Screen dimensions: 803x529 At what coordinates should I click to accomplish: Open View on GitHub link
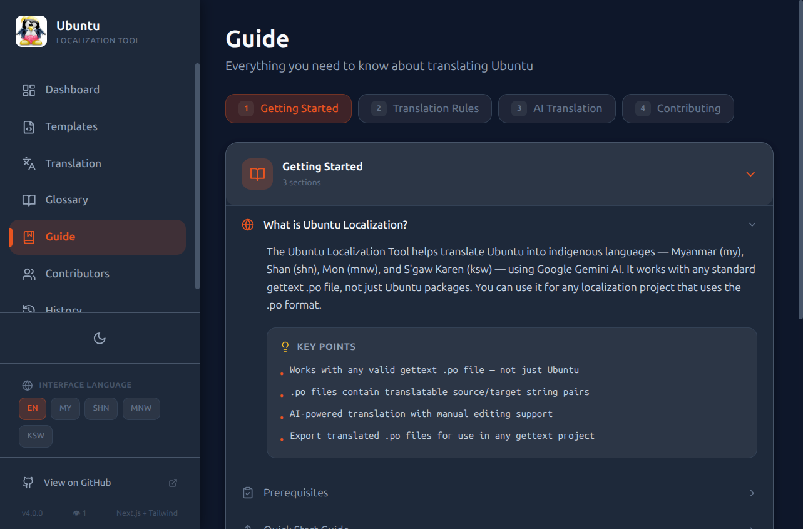100,483
